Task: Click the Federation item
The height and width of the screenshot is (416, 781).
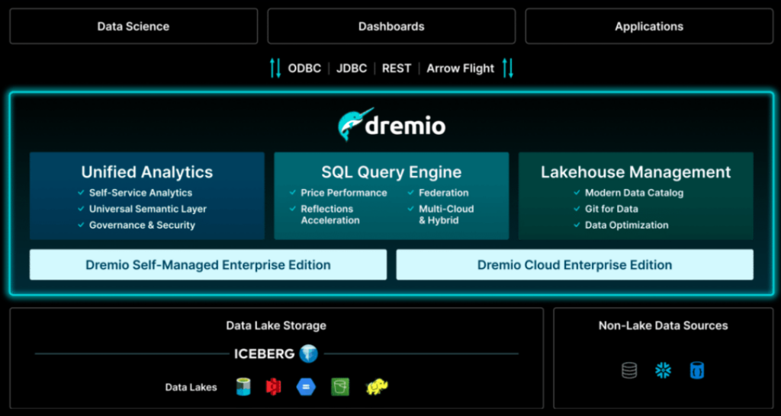Action: pos(444,193)
